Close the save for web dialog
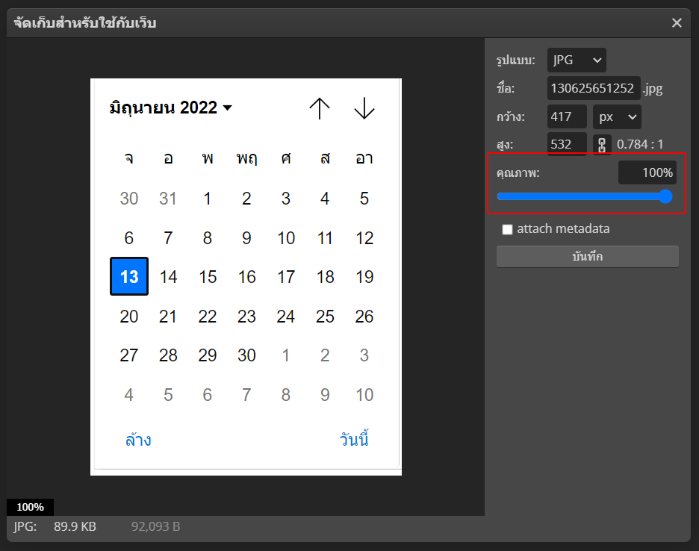 677,23
